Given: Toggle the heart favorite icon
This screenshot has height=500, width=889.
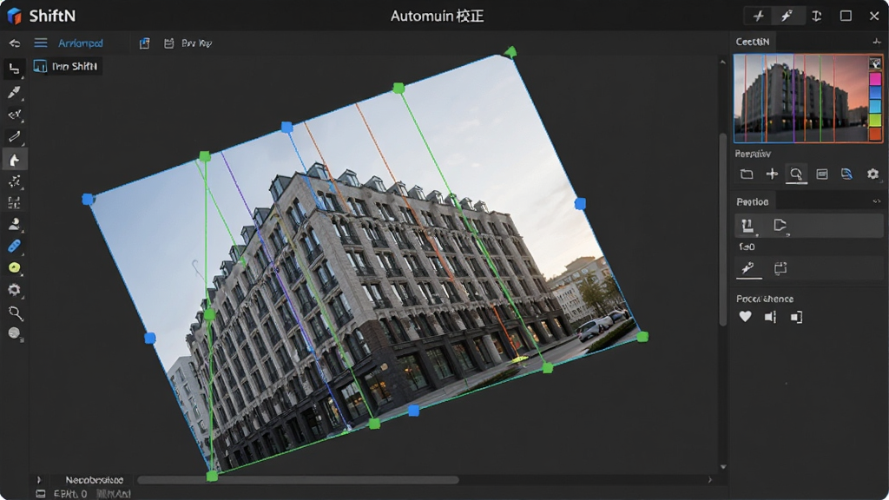Looking at the screenshot, I should [745, 317].
